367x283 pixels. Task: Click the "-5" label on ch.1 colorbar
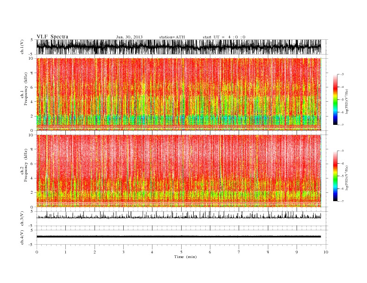[342, 100]
